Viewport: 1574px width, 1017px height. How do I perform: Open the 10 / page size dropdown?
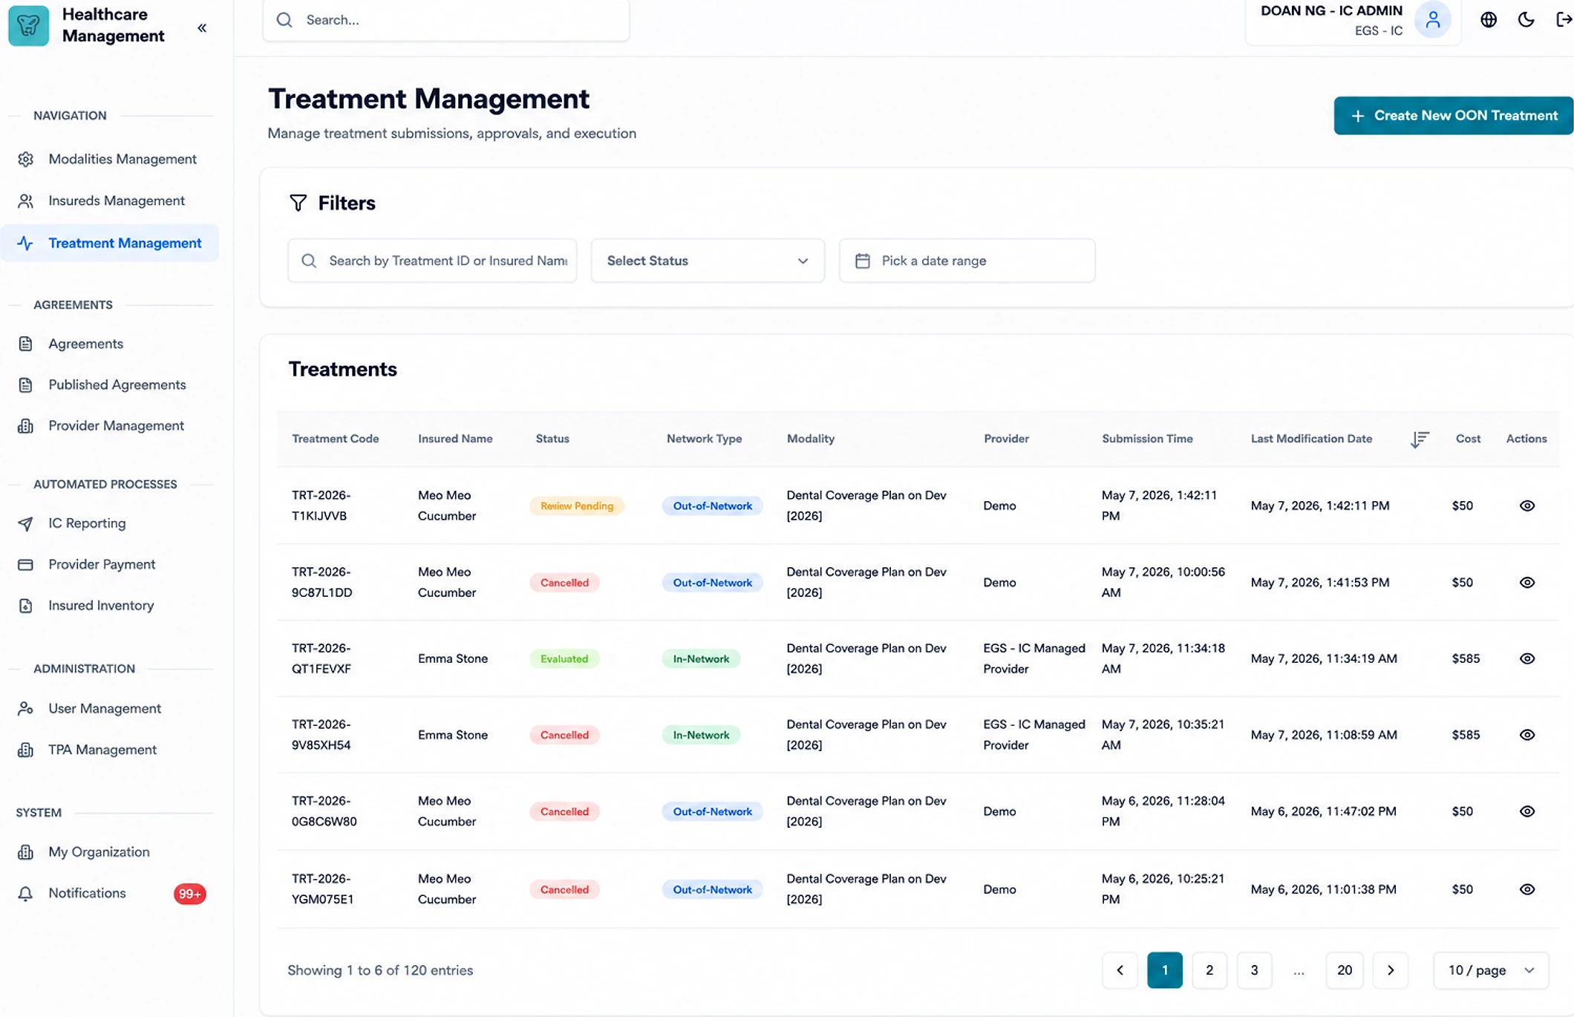point(1490,970)
